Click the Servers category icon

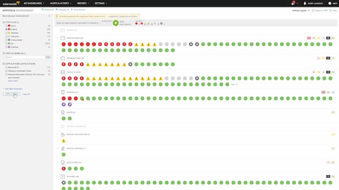point(63,92)
